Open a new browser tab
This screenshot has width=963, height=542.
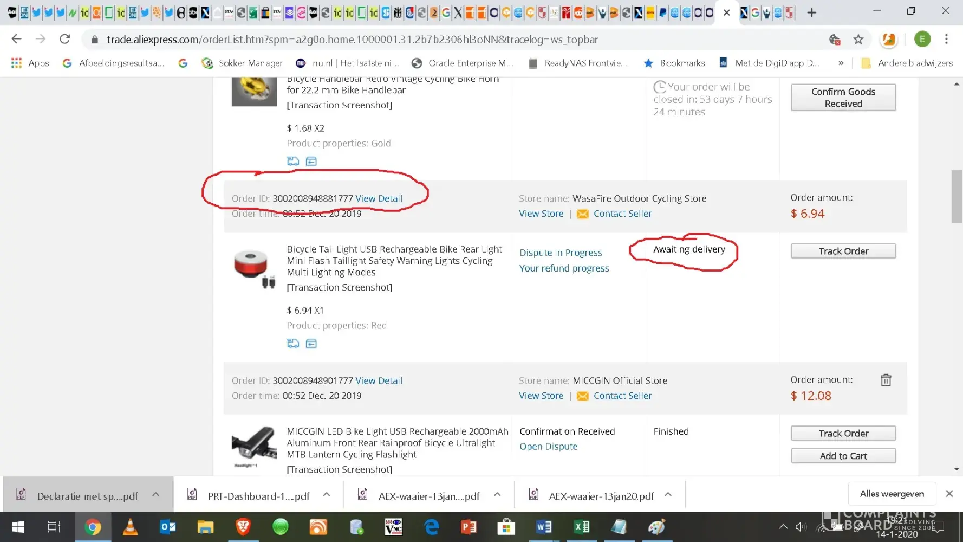(x=811, y=12)
